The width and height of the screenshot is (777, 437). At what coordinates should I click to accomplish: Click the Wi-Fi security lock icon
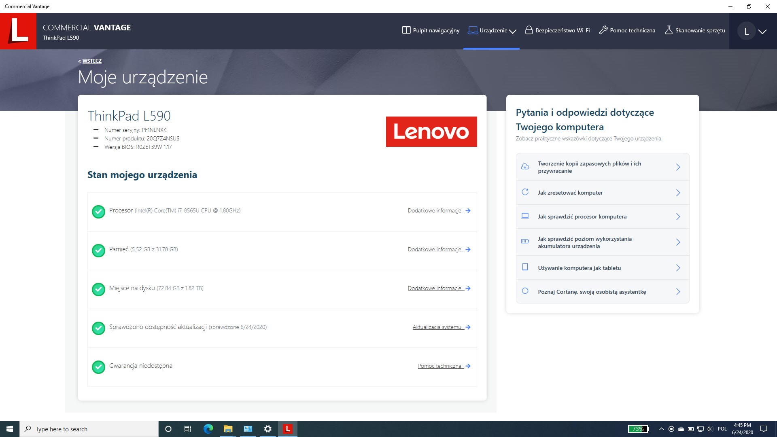[x=529, y=30]
